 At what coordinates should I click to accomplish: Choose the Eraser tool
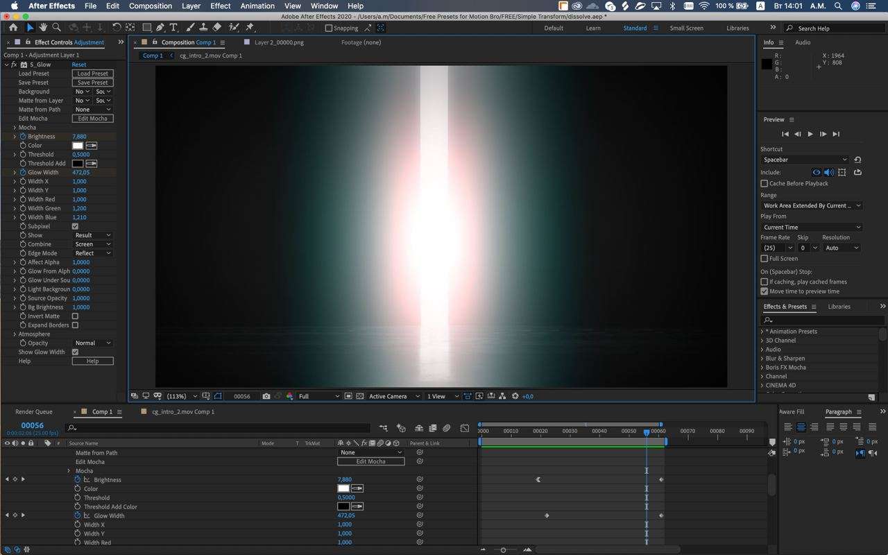click(217, 28)
